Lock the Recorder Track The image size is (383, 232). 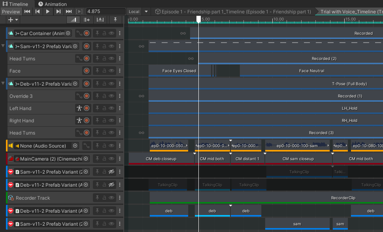click(x=104, y=198)
